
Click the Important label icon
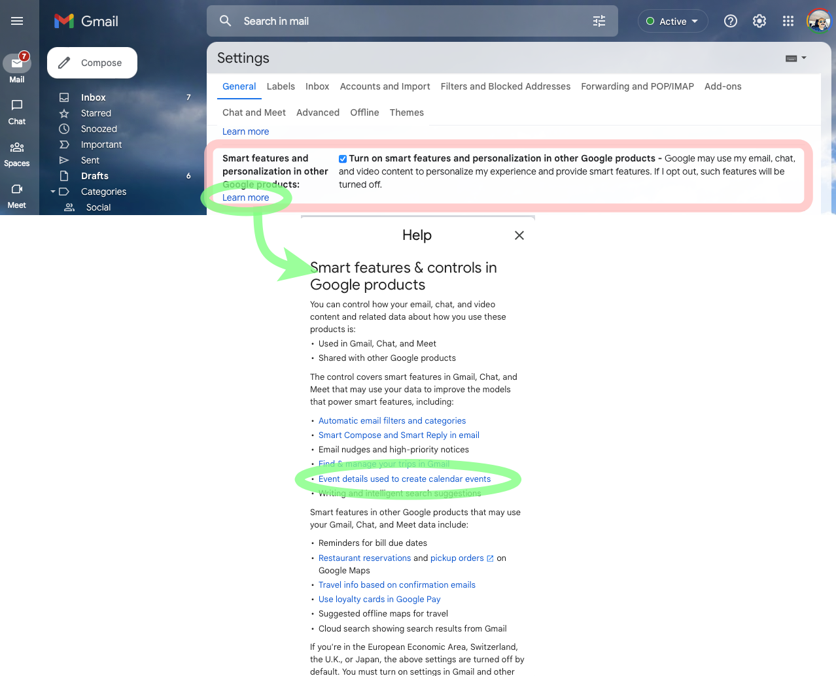tap(64, 144)
